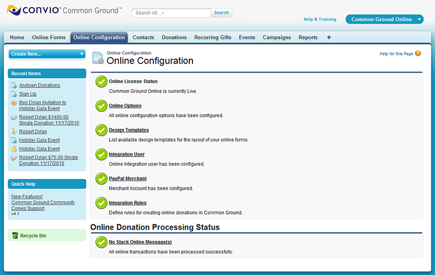
Task: Click the green checkmark beside Online License Status
Action: [x=101, y=82]
